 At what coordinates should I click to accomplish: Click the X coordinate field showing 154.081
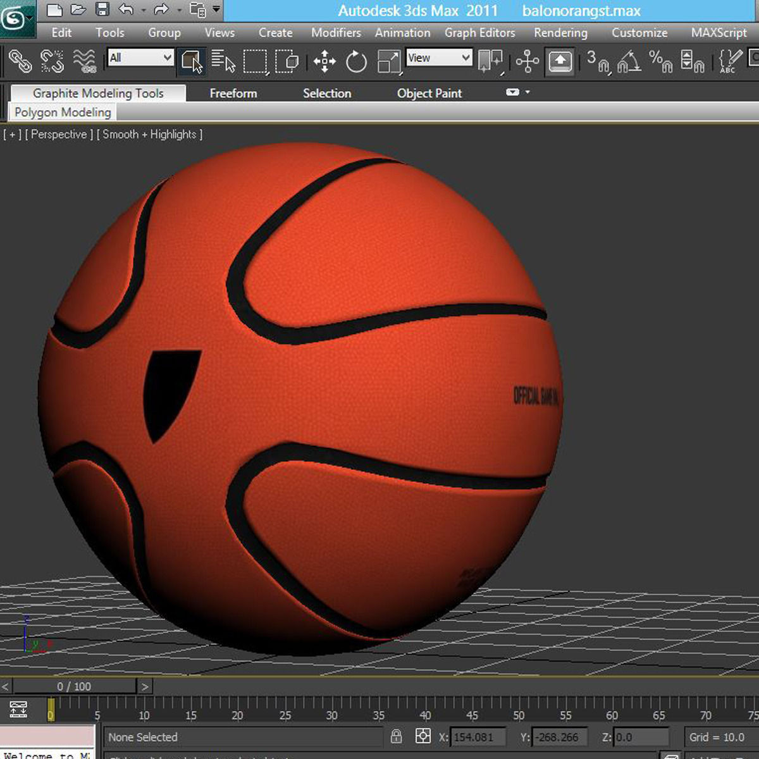(478, 737)
